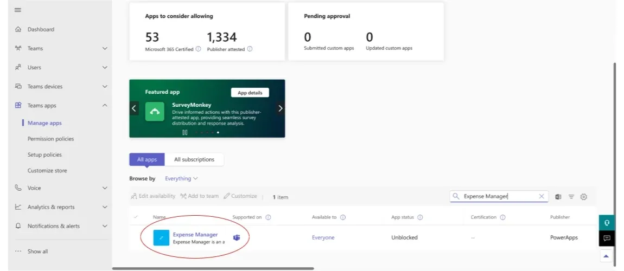Viewport: 624px width, 271px height.
Task: Expand the Teams menu chevron
Action: 105,48
